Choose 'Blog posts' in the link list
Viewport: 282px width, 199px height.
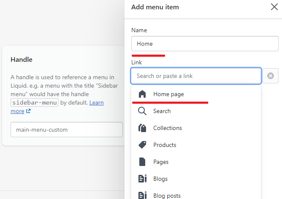click(196, 194)
